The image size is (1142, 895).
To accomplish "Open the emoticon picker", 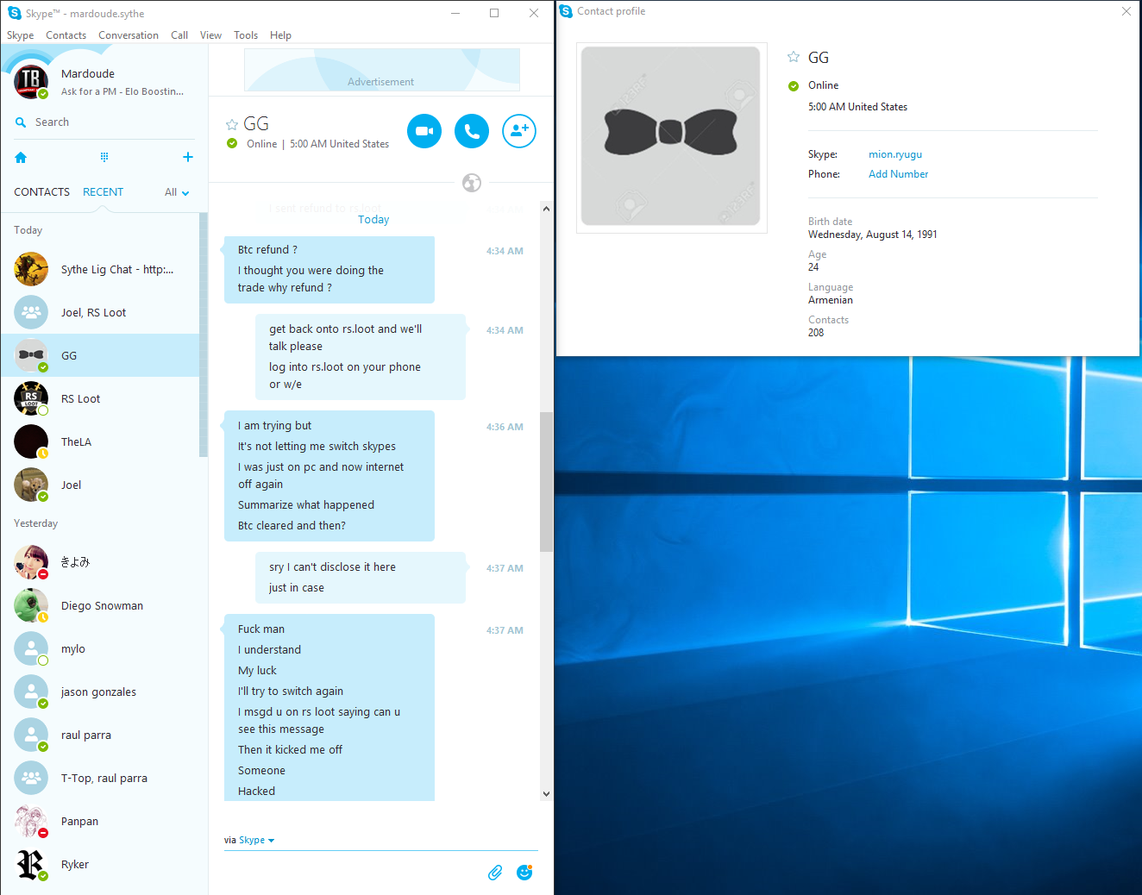I will pyautogui.click(x=524, y=873).
